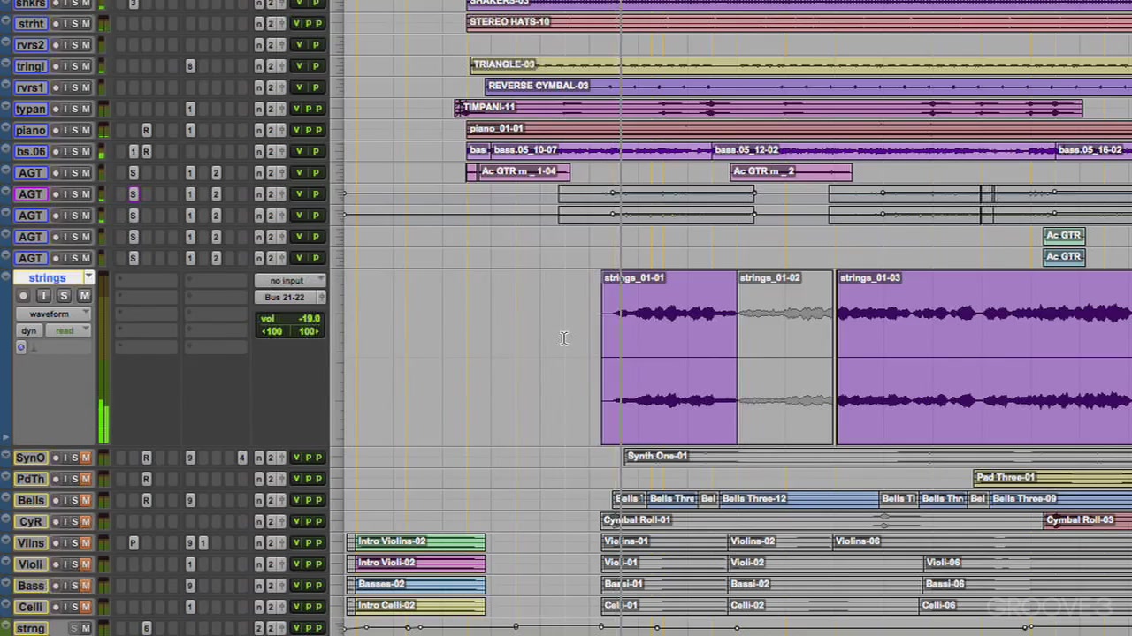Select the Bells track name button
The height and width of the screenshot is (636, 1132).
tap(31, 500)
